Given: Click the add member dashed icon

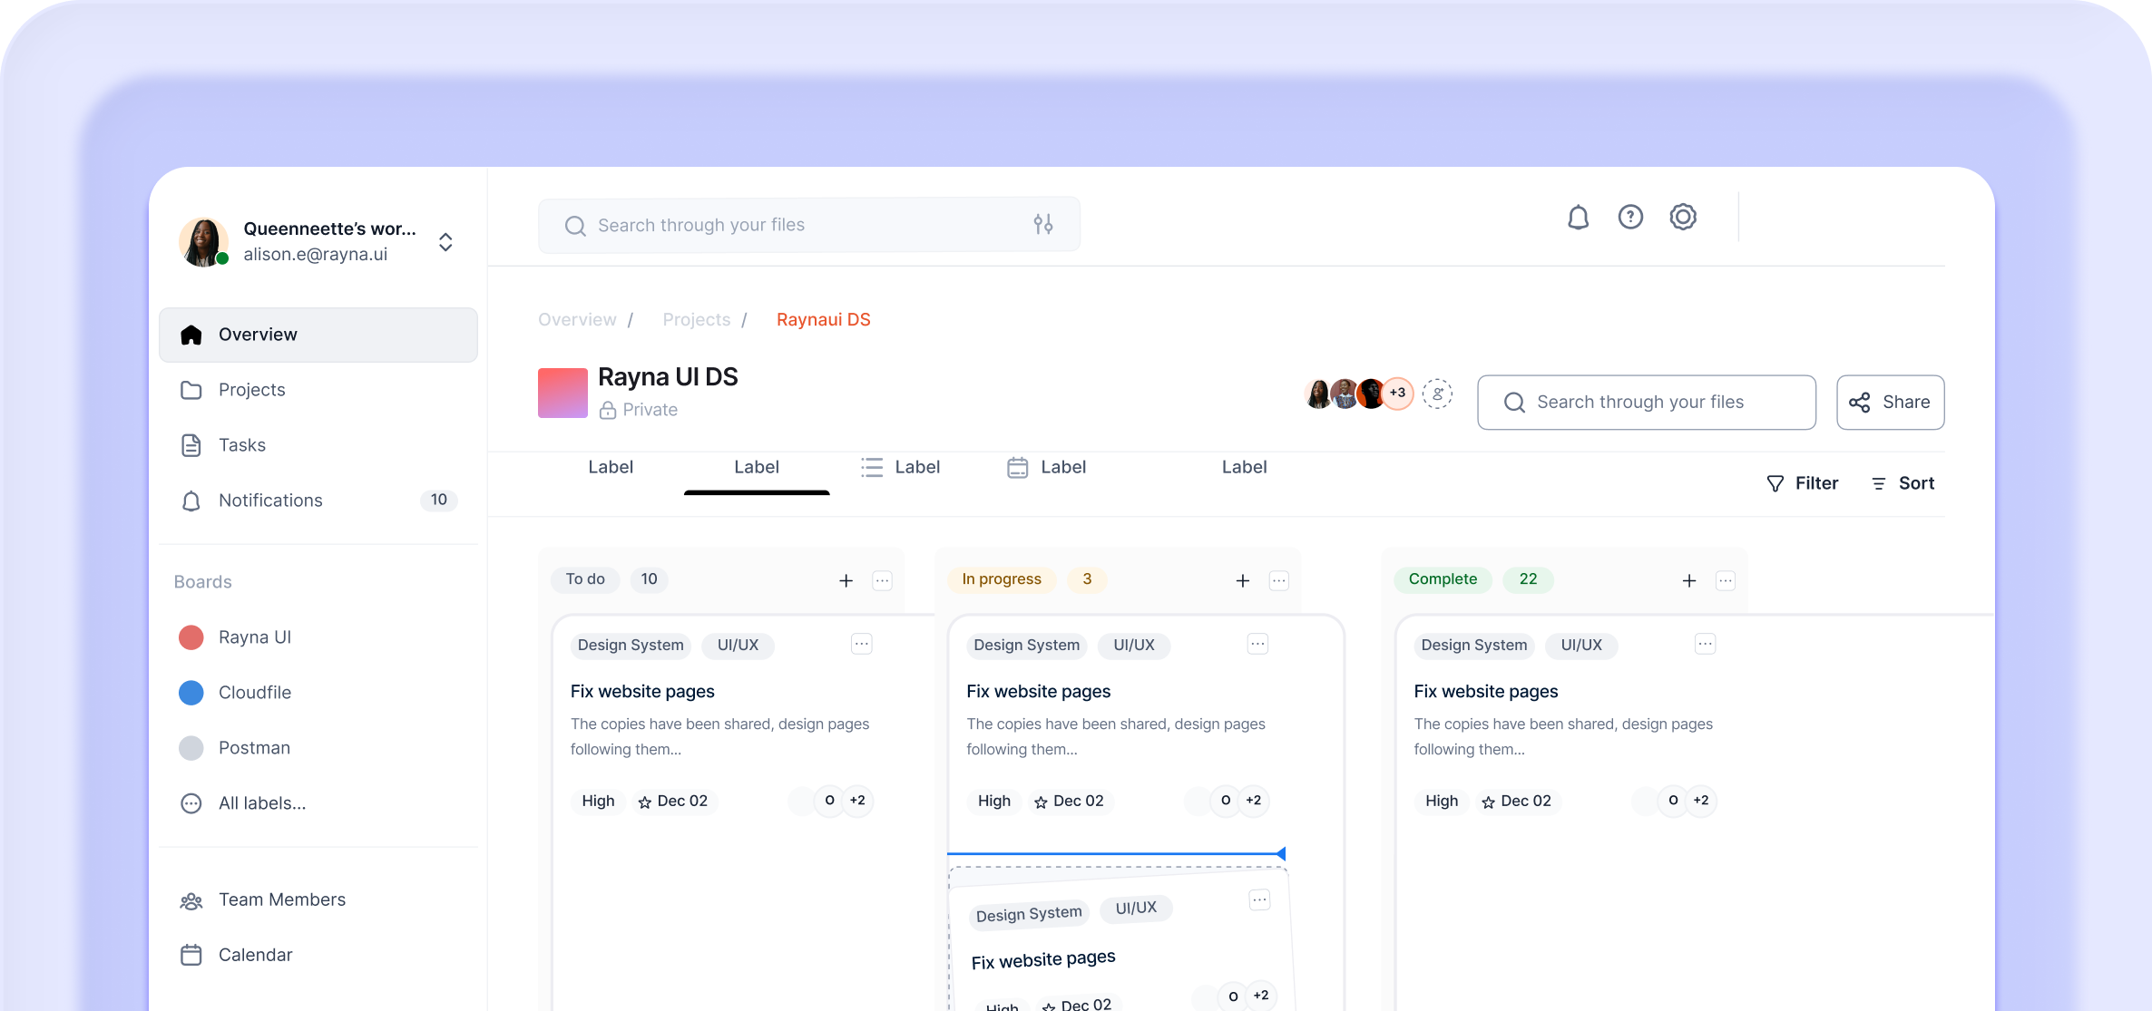Looking at the screenshot, I should (x=1437, y=394).
